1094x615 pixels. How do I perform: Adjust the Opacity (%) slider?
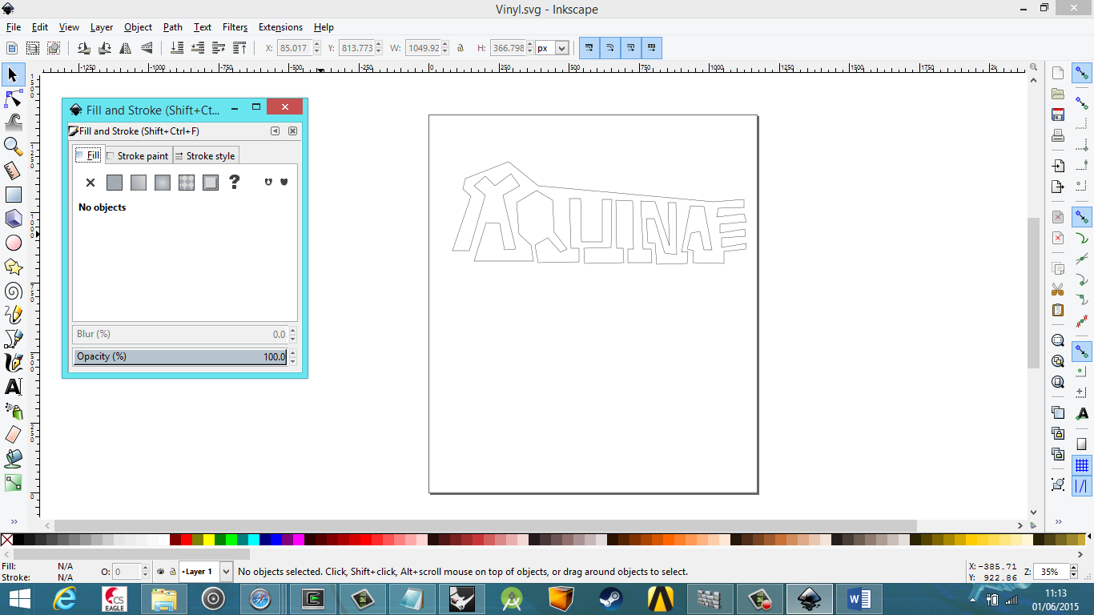coord(180,356)
